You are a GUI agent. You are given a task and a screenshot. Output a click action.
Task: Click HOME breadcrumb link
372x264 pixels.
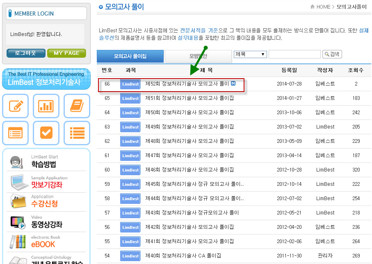click(323, 7)
